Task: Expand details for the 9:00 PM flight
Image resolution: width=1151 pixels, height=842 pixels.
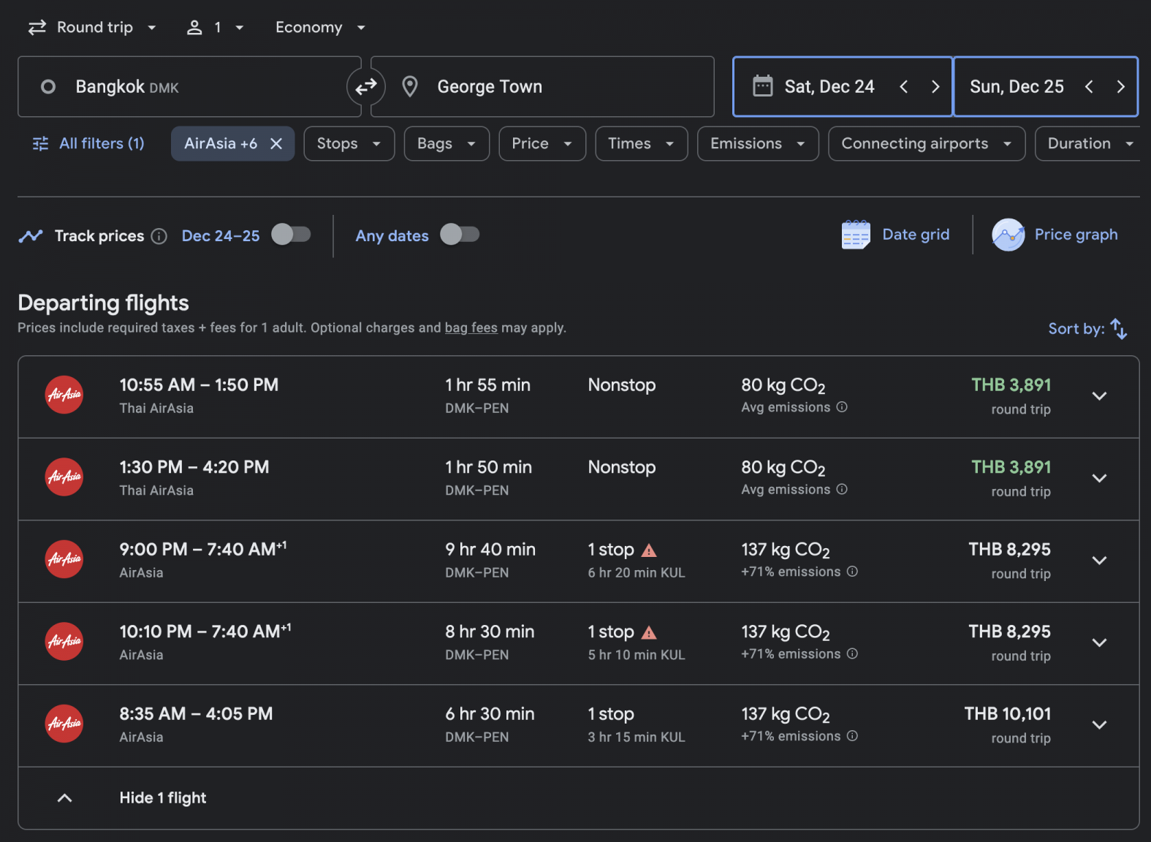Action: [x=1099, y=561]
